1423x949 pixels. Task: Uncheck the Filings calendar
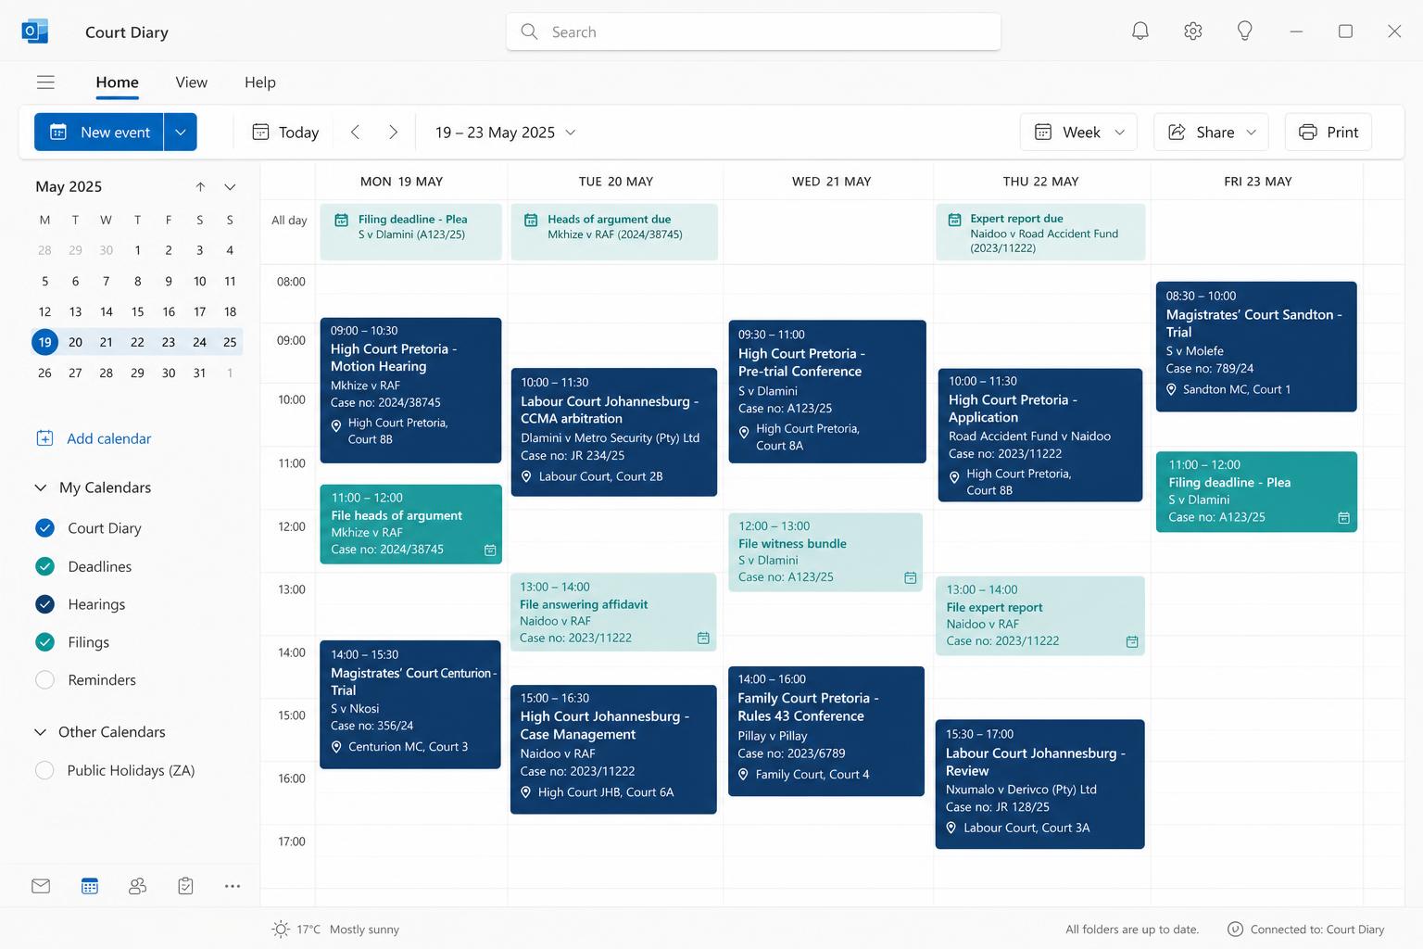click(x=44, y=641)
